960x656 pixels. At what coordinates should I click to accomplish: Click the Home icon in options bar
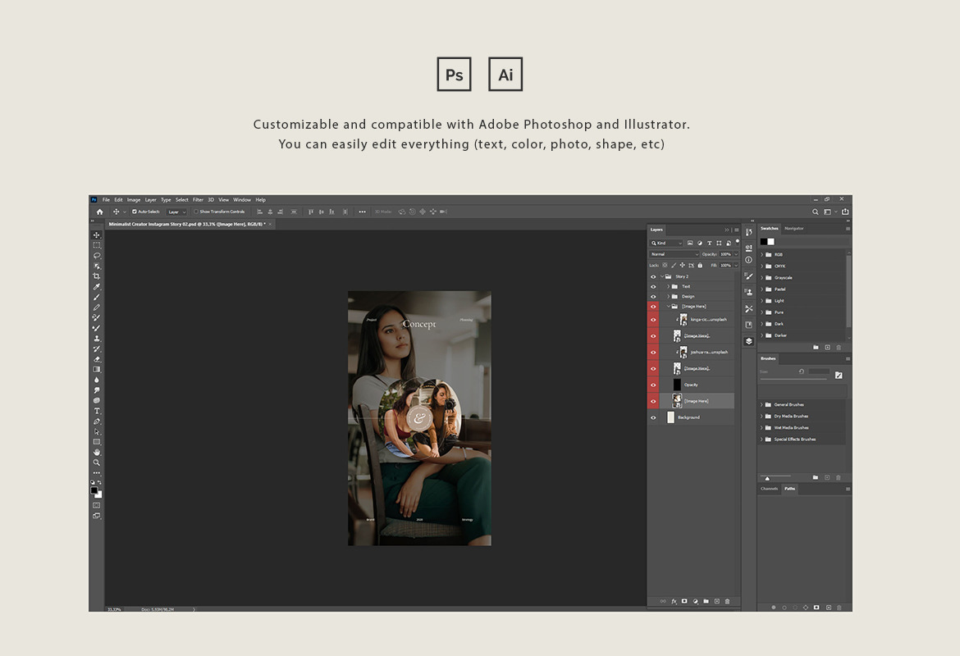tap(100, 212)
